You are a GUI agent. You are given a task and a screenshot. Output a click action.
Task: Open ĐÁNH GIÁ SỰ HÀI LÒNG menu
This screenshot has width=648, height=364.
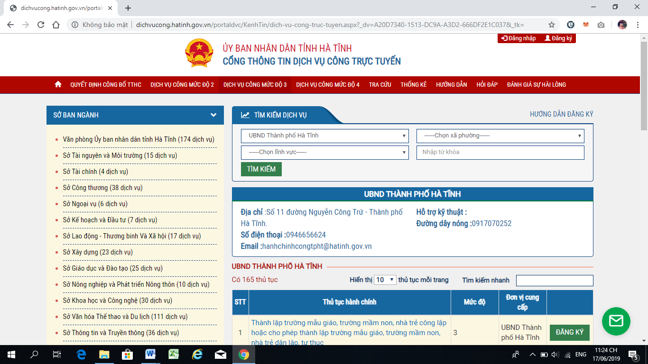[x=537, y=84]
